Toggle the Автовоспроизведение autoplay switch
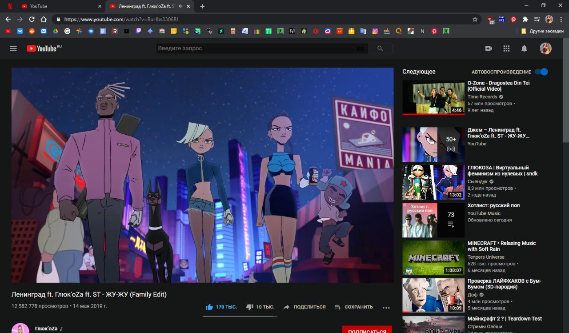This screenshot has width=569, height=333. pos(541,72)
